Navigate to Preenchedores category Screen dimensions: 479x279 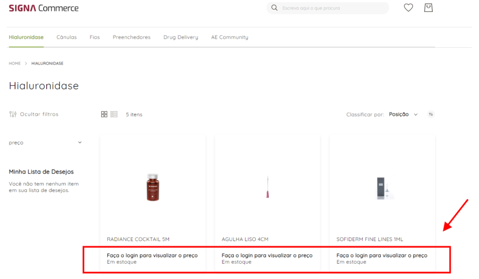pyautogui.click(x=131, y=37)
